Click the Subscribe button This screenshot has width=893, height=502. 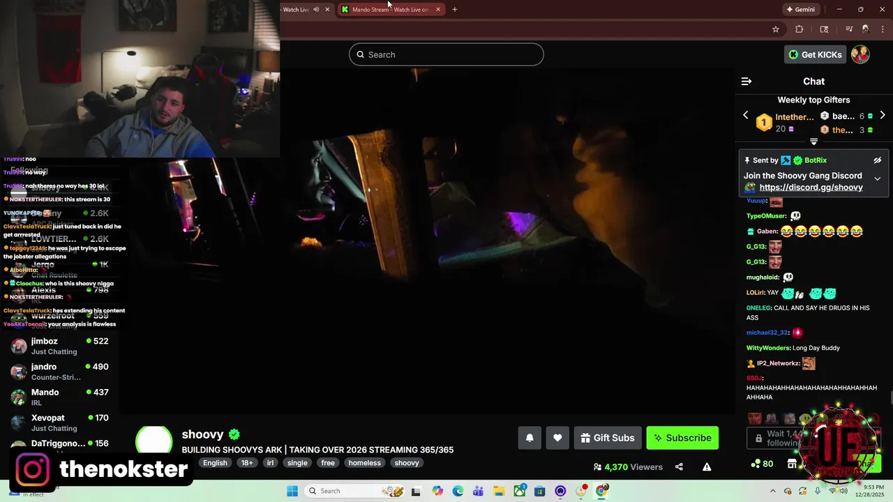pyautogui.click(x=682, y=438)
